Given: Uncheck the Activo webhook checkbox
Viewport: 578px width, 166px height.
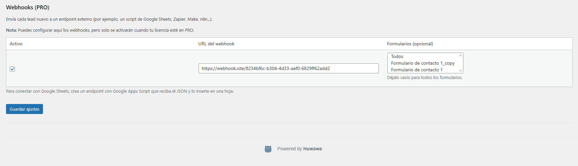Looking at the screenshot, I should [x=12, y=69].
